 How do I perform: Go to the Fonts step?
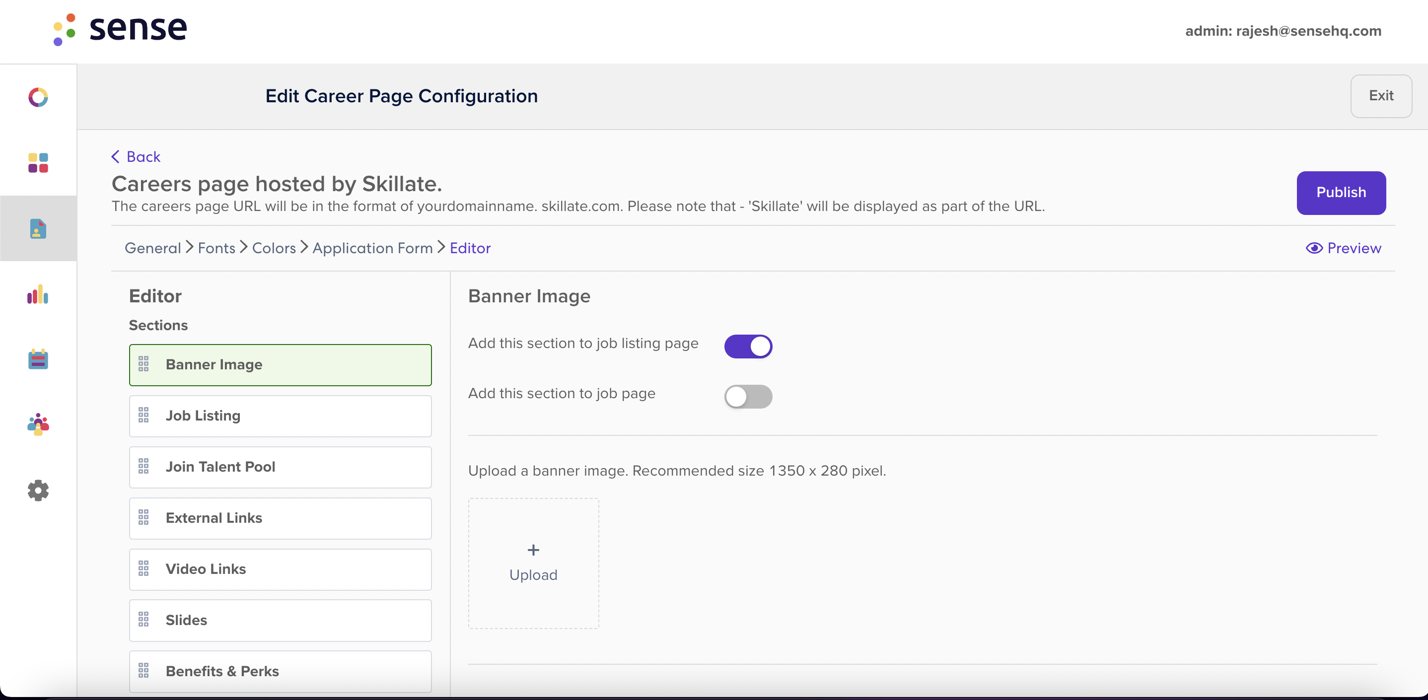click(x=217, y=248)
